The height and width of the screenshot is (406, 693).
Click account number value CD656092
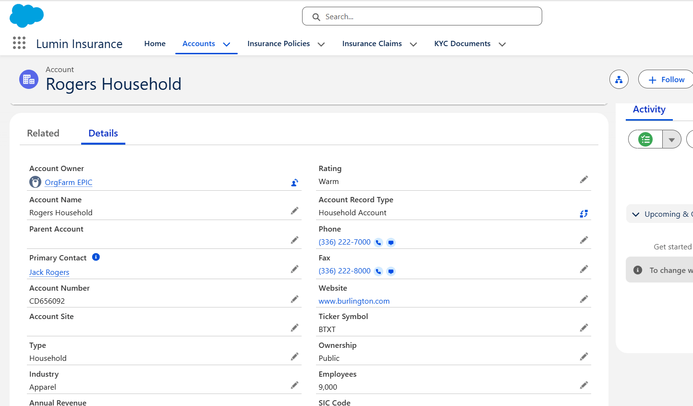pos(47,301)
